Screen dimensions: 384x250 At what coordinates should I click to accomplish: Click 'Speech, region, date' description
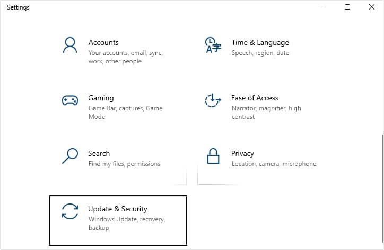click(260, 53)
